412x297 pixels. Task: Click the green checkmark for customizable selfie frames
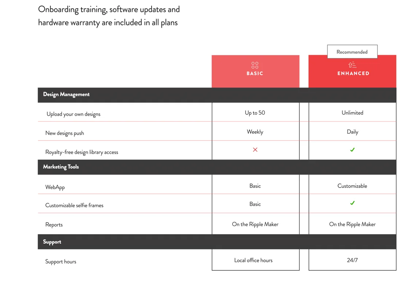tap(352, 203)
